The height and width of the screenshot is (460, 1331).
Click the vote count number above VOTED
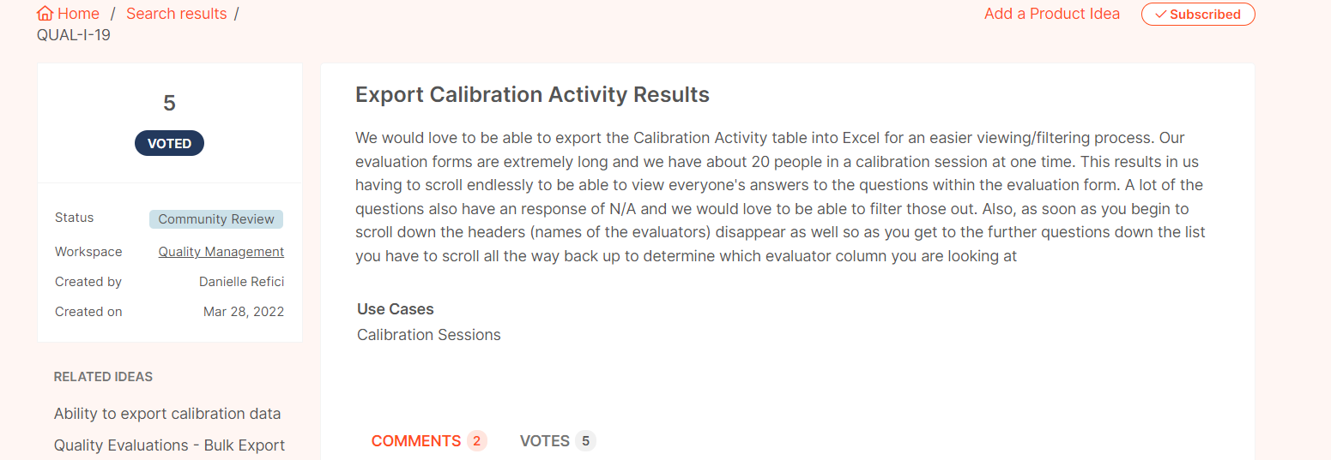click(169, 103)
